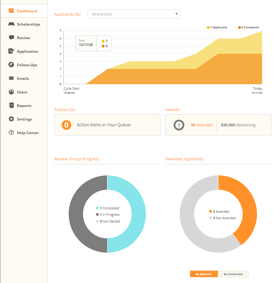277x283 pixels.
Task: Select the Dashboard icon in the sidebar
Action: coord(12,10)
